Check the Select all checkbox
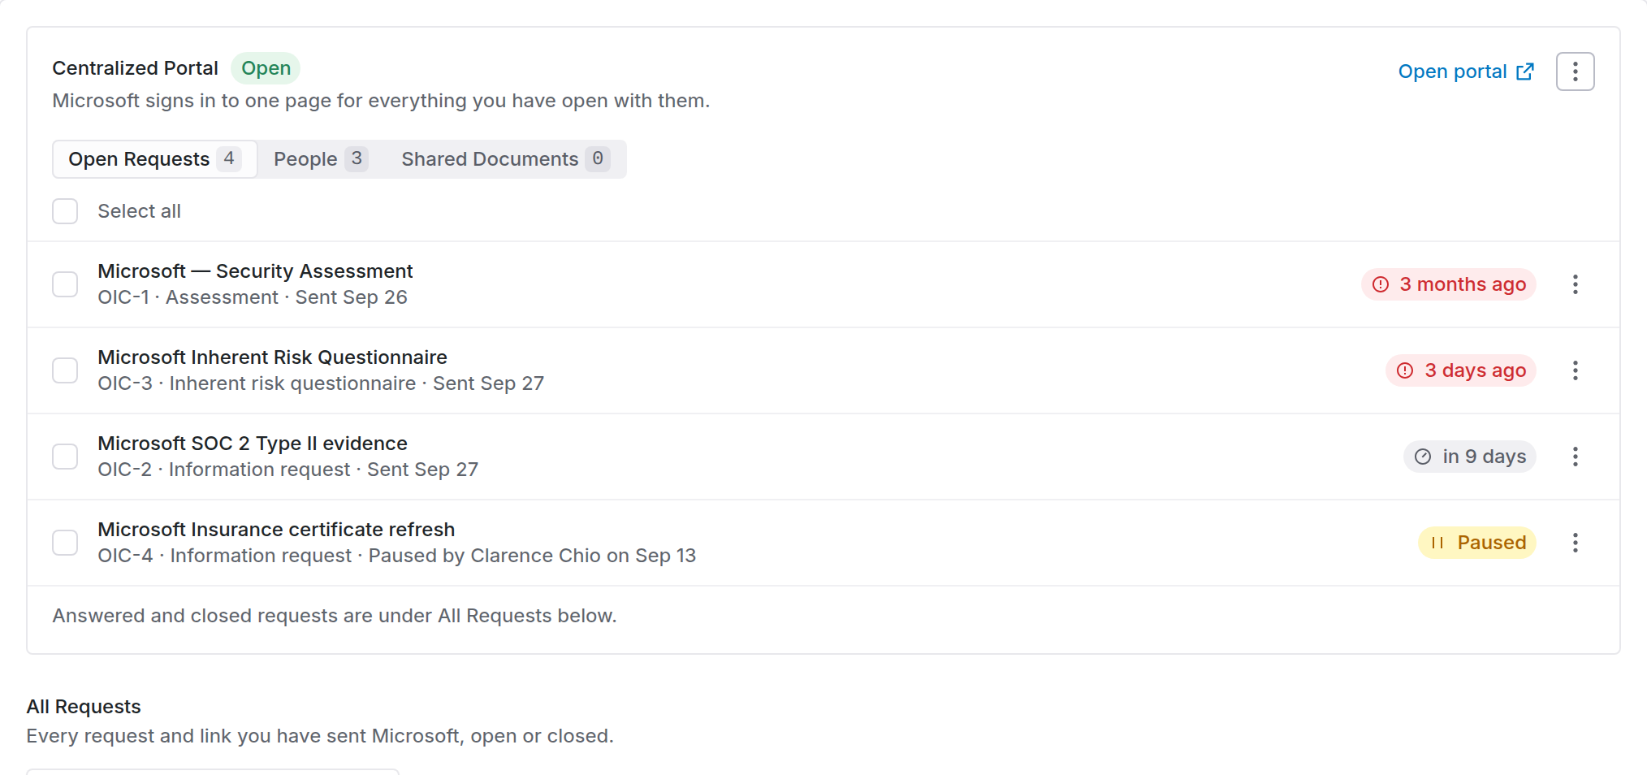This screenshot has height=775, width=1647. pos(65,211)
